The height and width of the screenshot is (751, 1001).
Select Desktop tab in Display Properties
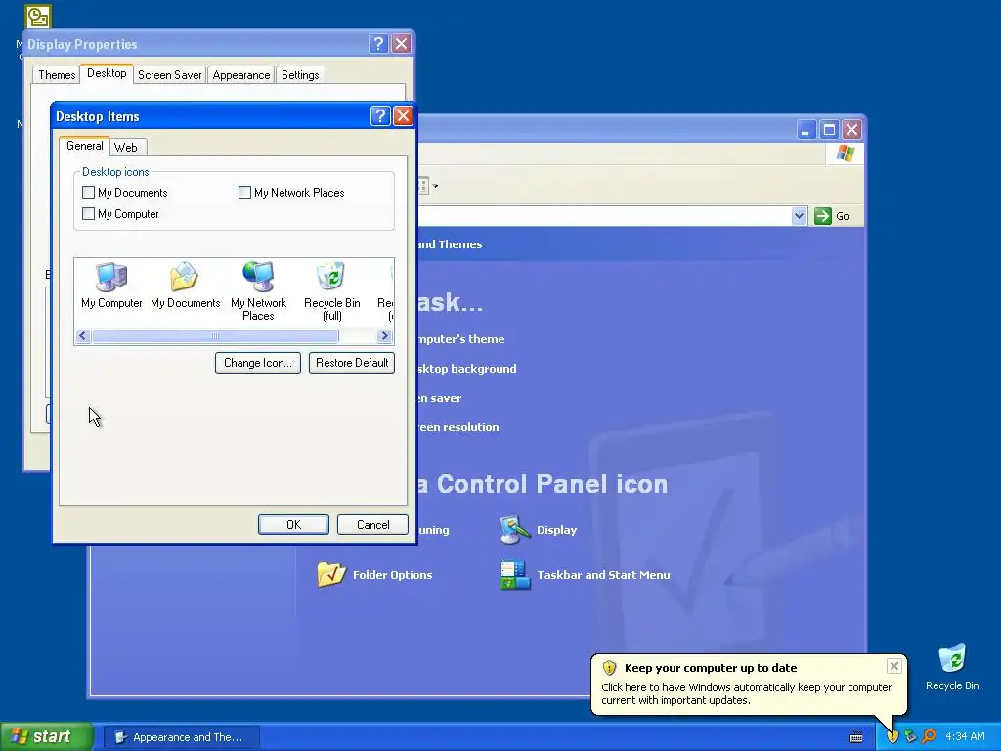[x=107, y=73]
